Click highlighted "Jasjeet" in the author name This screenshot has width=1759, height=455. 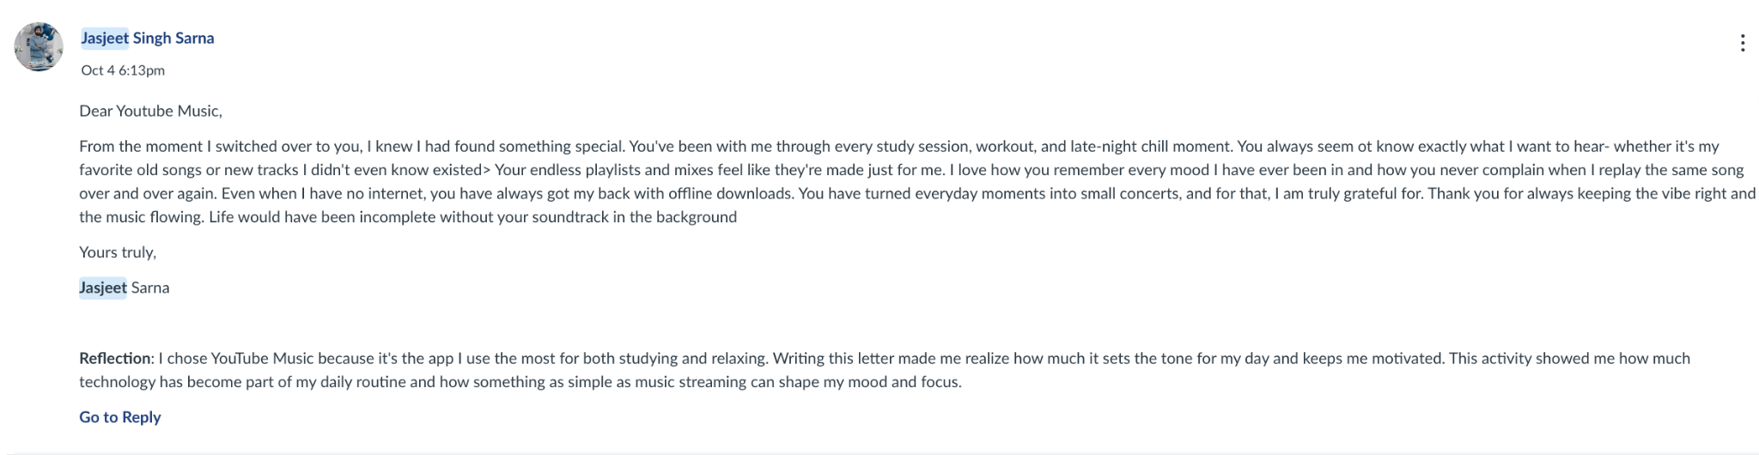105,38
